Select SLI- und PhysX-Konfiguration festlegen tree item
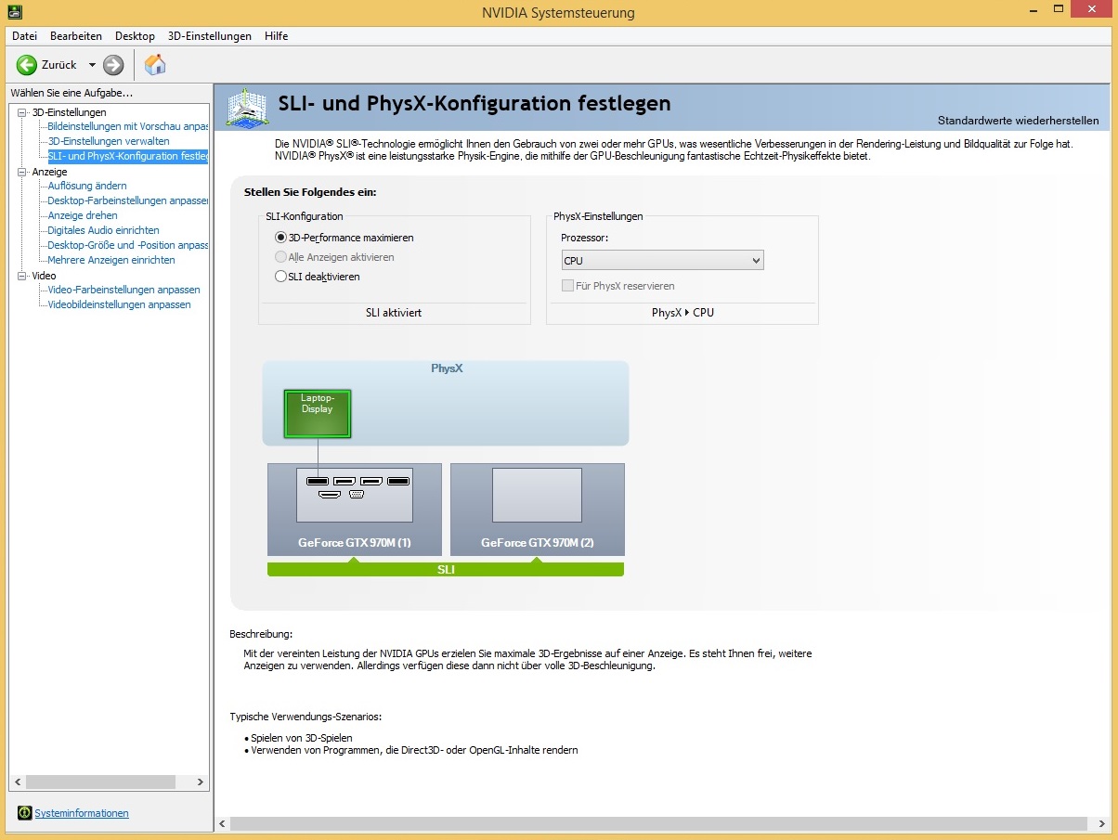 coord(127,156)
